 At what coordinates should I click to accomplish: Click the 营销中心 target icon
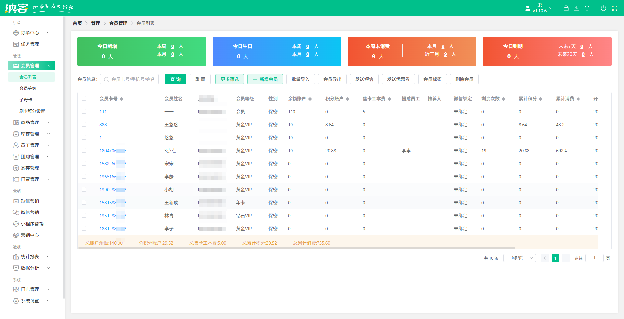pyautogui.click(x=16, y=235)
